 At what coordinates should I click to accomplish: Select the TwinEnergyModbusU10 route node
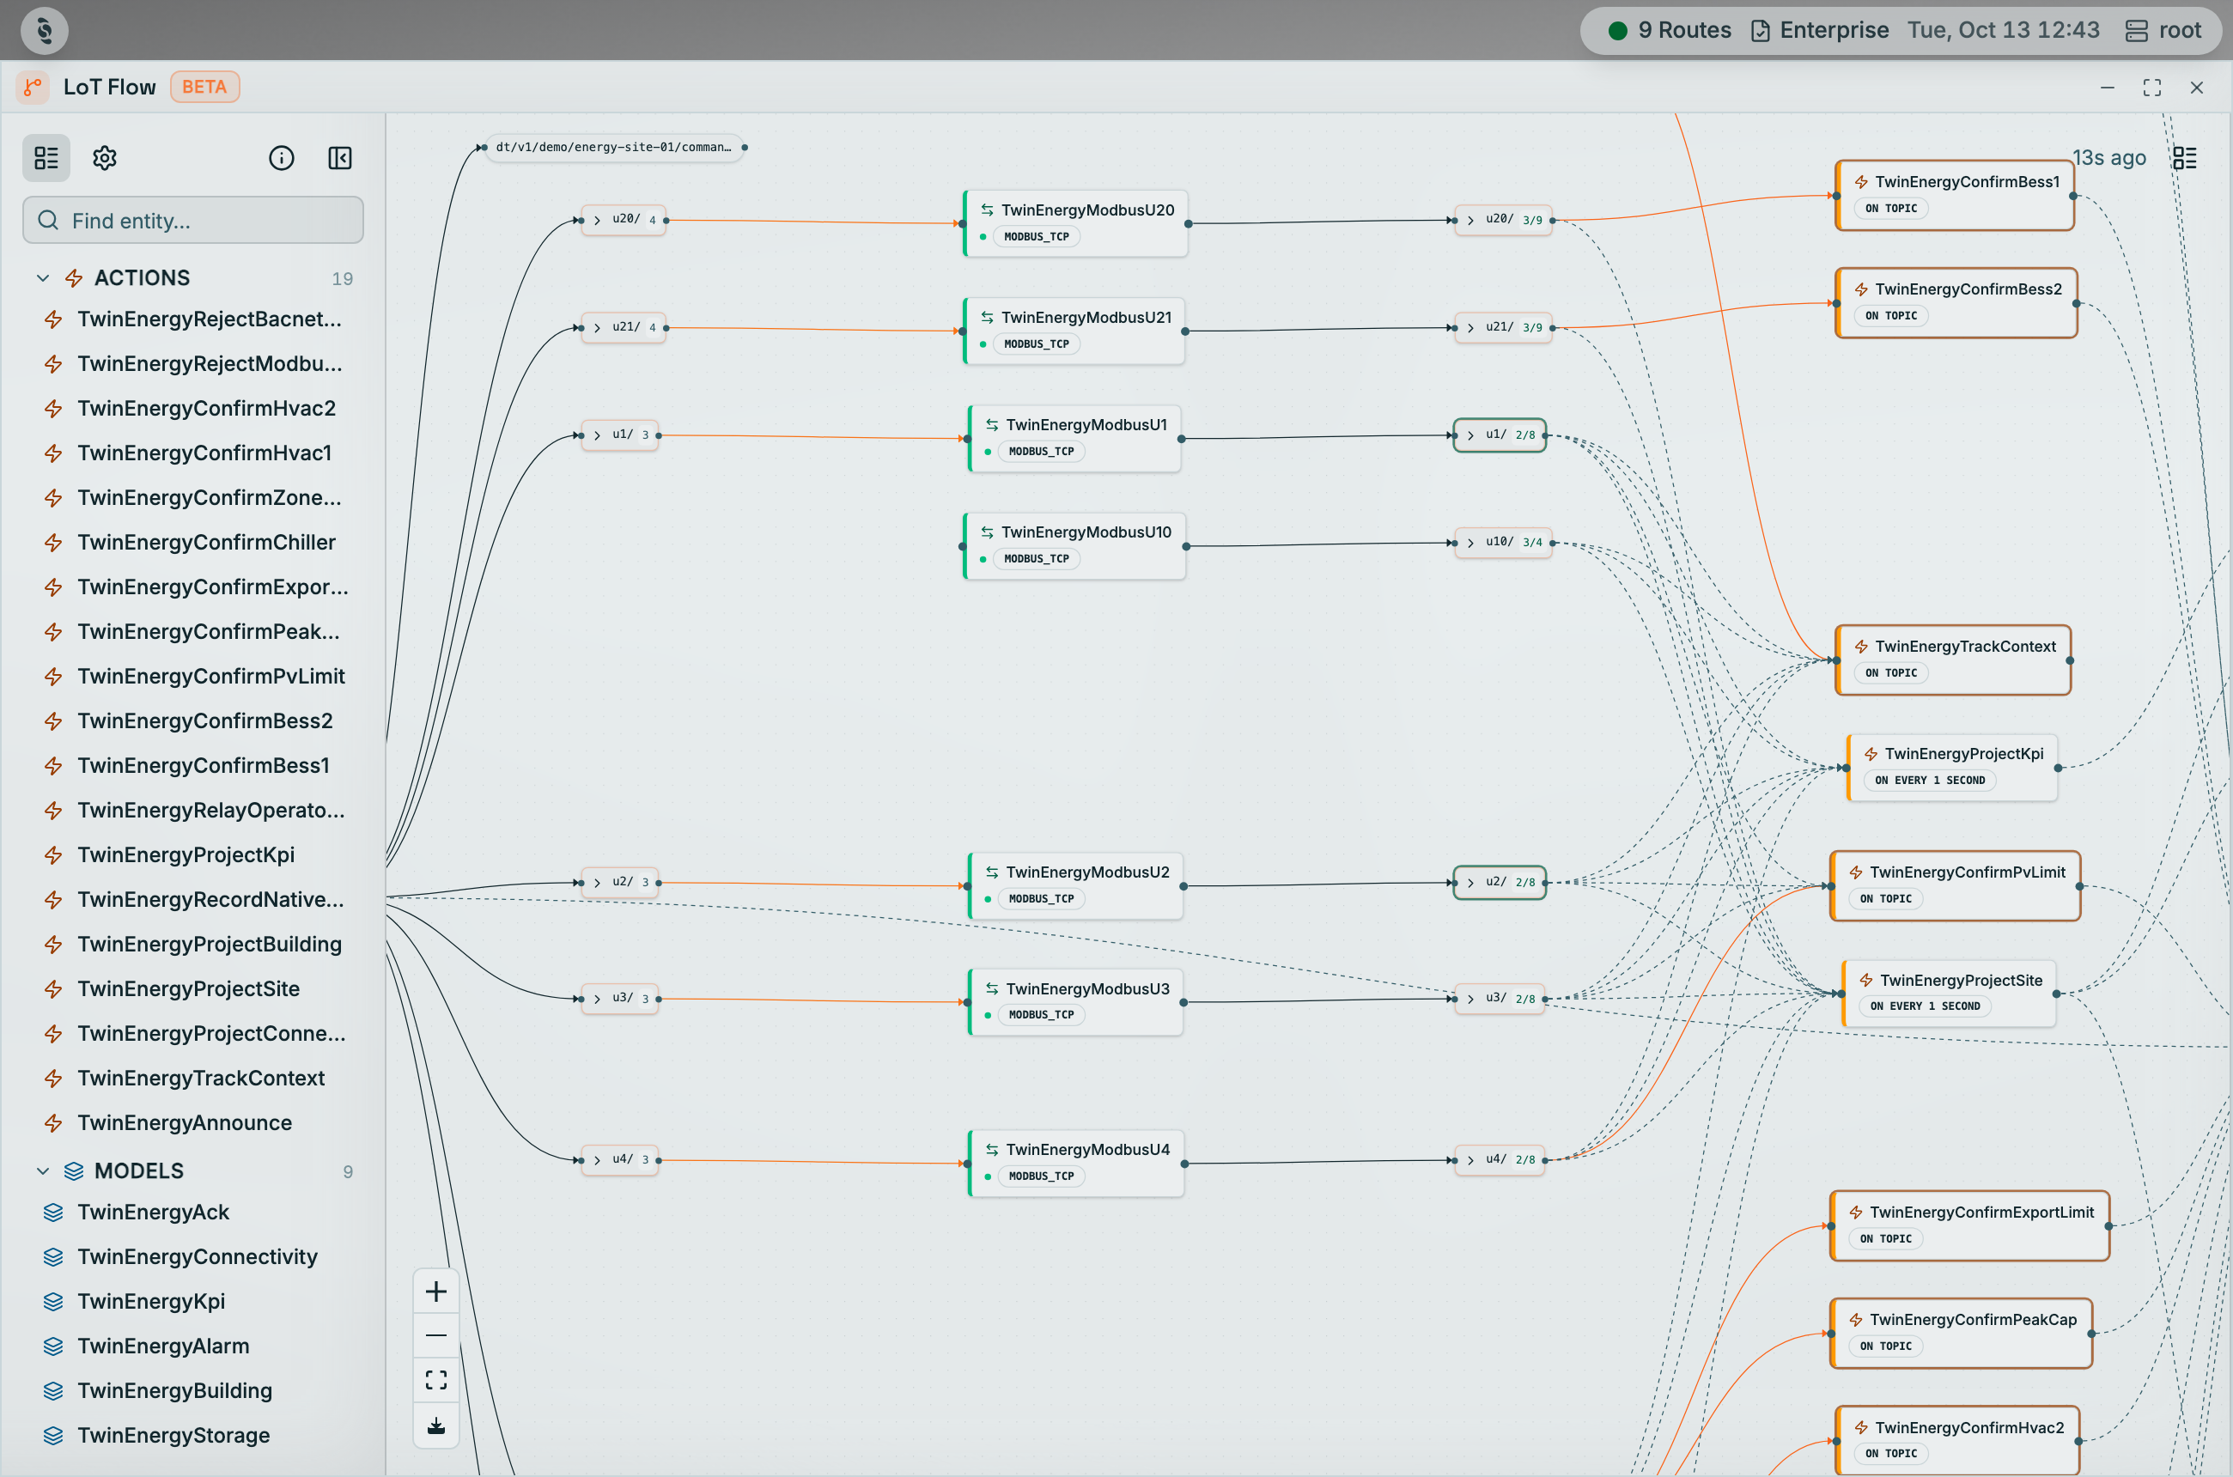(x=1074, y=545)
